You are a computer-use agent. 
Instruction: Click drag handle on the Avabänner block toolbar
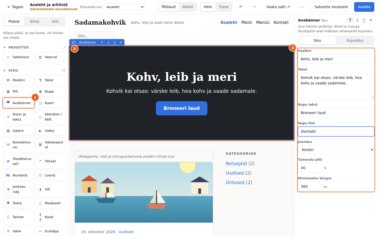[x=74, y=42]
